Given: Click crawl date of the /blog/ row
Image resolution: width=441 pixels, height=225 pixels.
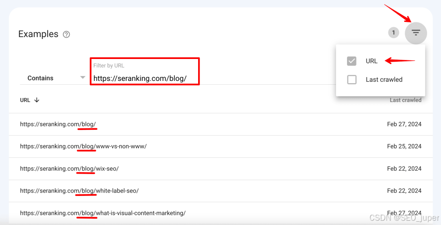Looking at the screenshot, I should coord(404,124).
